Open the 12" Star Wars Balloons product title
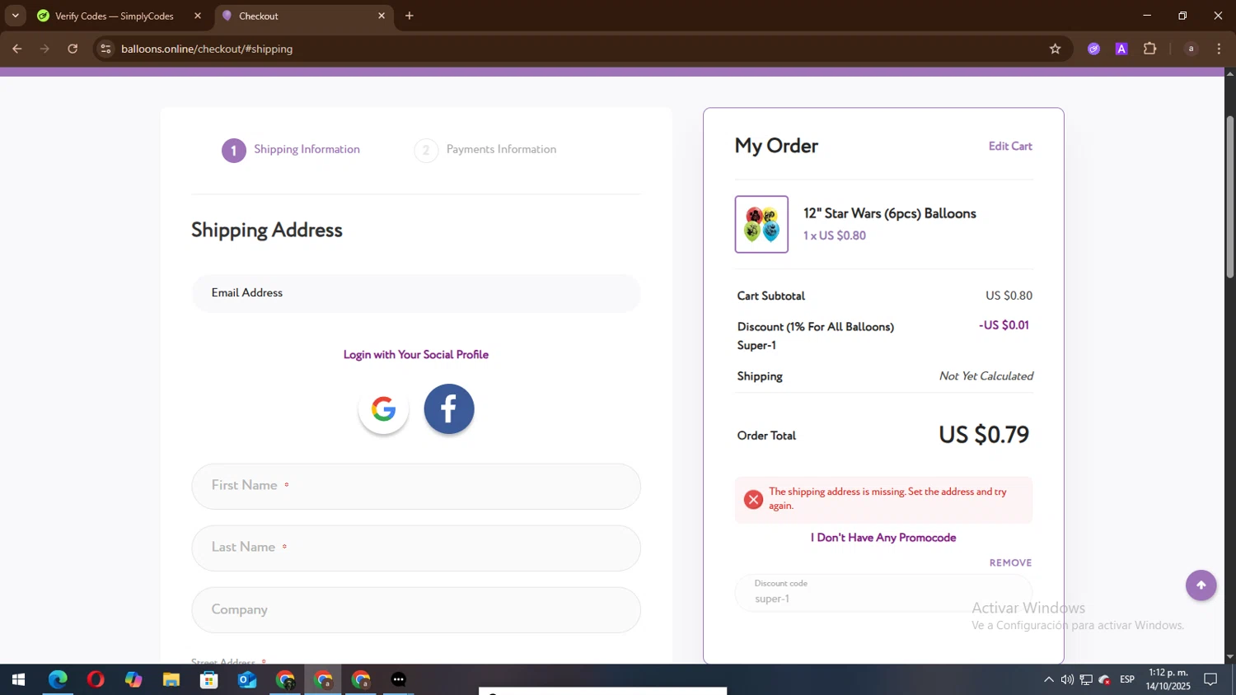 coord(890,213)
